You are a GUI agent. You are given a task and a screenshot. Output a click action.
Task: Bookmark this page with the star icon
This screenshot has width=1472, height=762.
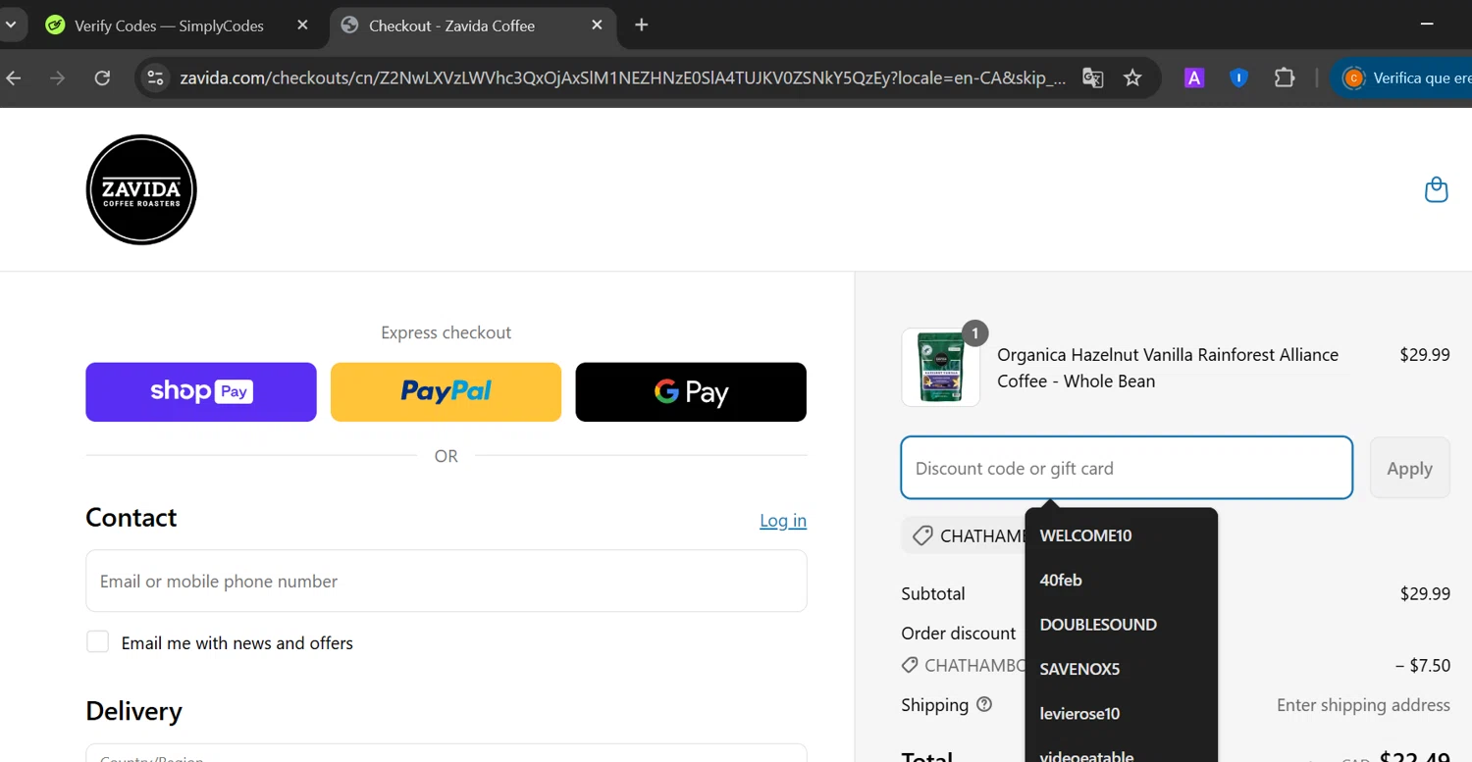pyautogui.click(x=1132, y=77)
